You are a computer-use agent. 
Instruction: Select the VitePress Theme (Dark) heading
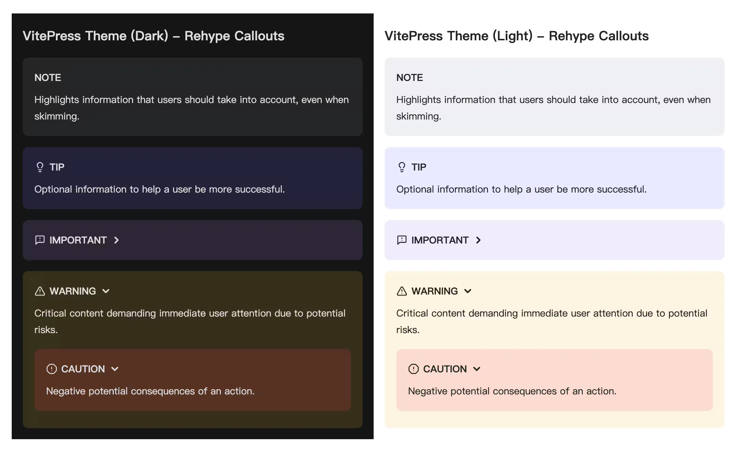click(154, 35)
